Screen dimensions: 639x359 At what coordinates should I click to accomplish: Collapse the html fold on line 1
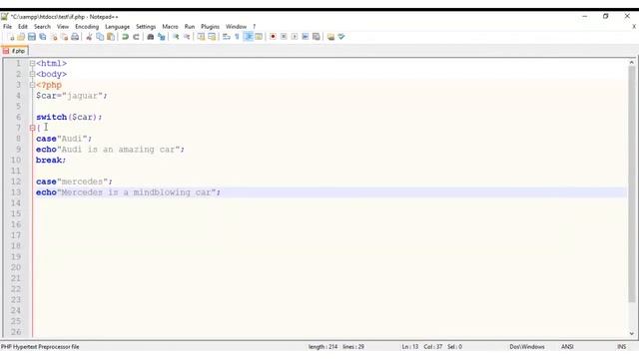pos(32,64)
